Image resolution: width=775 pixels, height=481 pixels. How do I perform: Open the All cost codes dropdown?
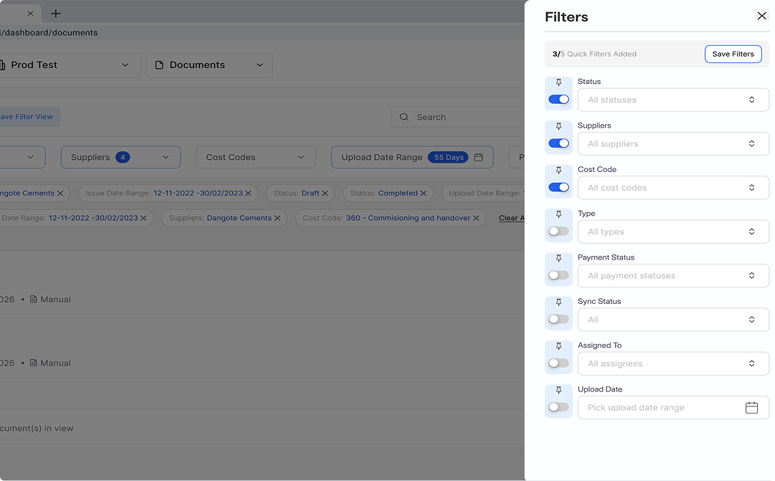673,188
